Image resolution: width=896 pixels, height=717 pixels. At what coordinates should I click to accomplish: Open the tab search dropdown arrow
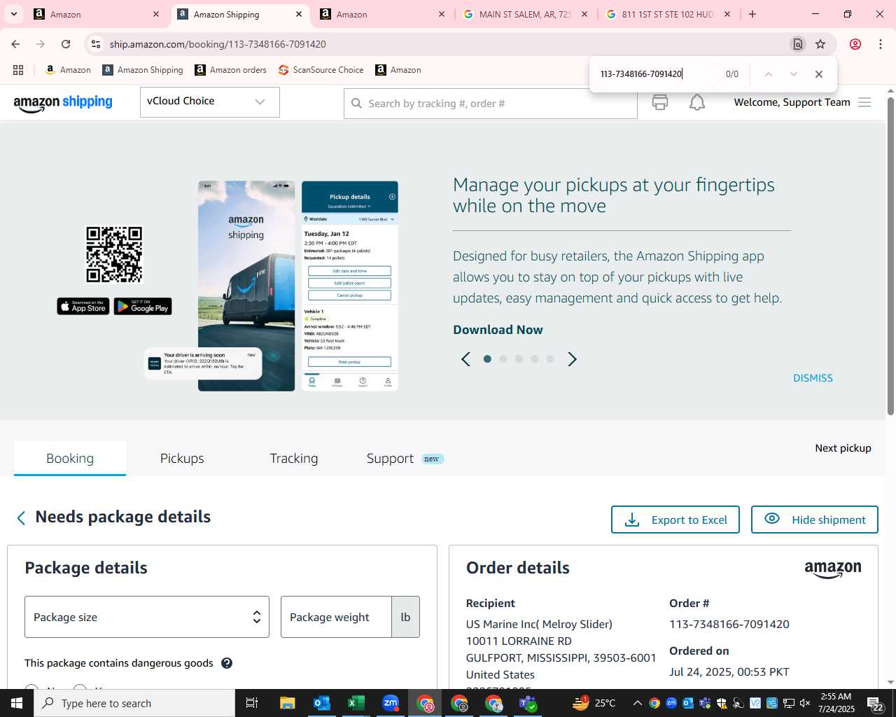[x=13, y=14]
